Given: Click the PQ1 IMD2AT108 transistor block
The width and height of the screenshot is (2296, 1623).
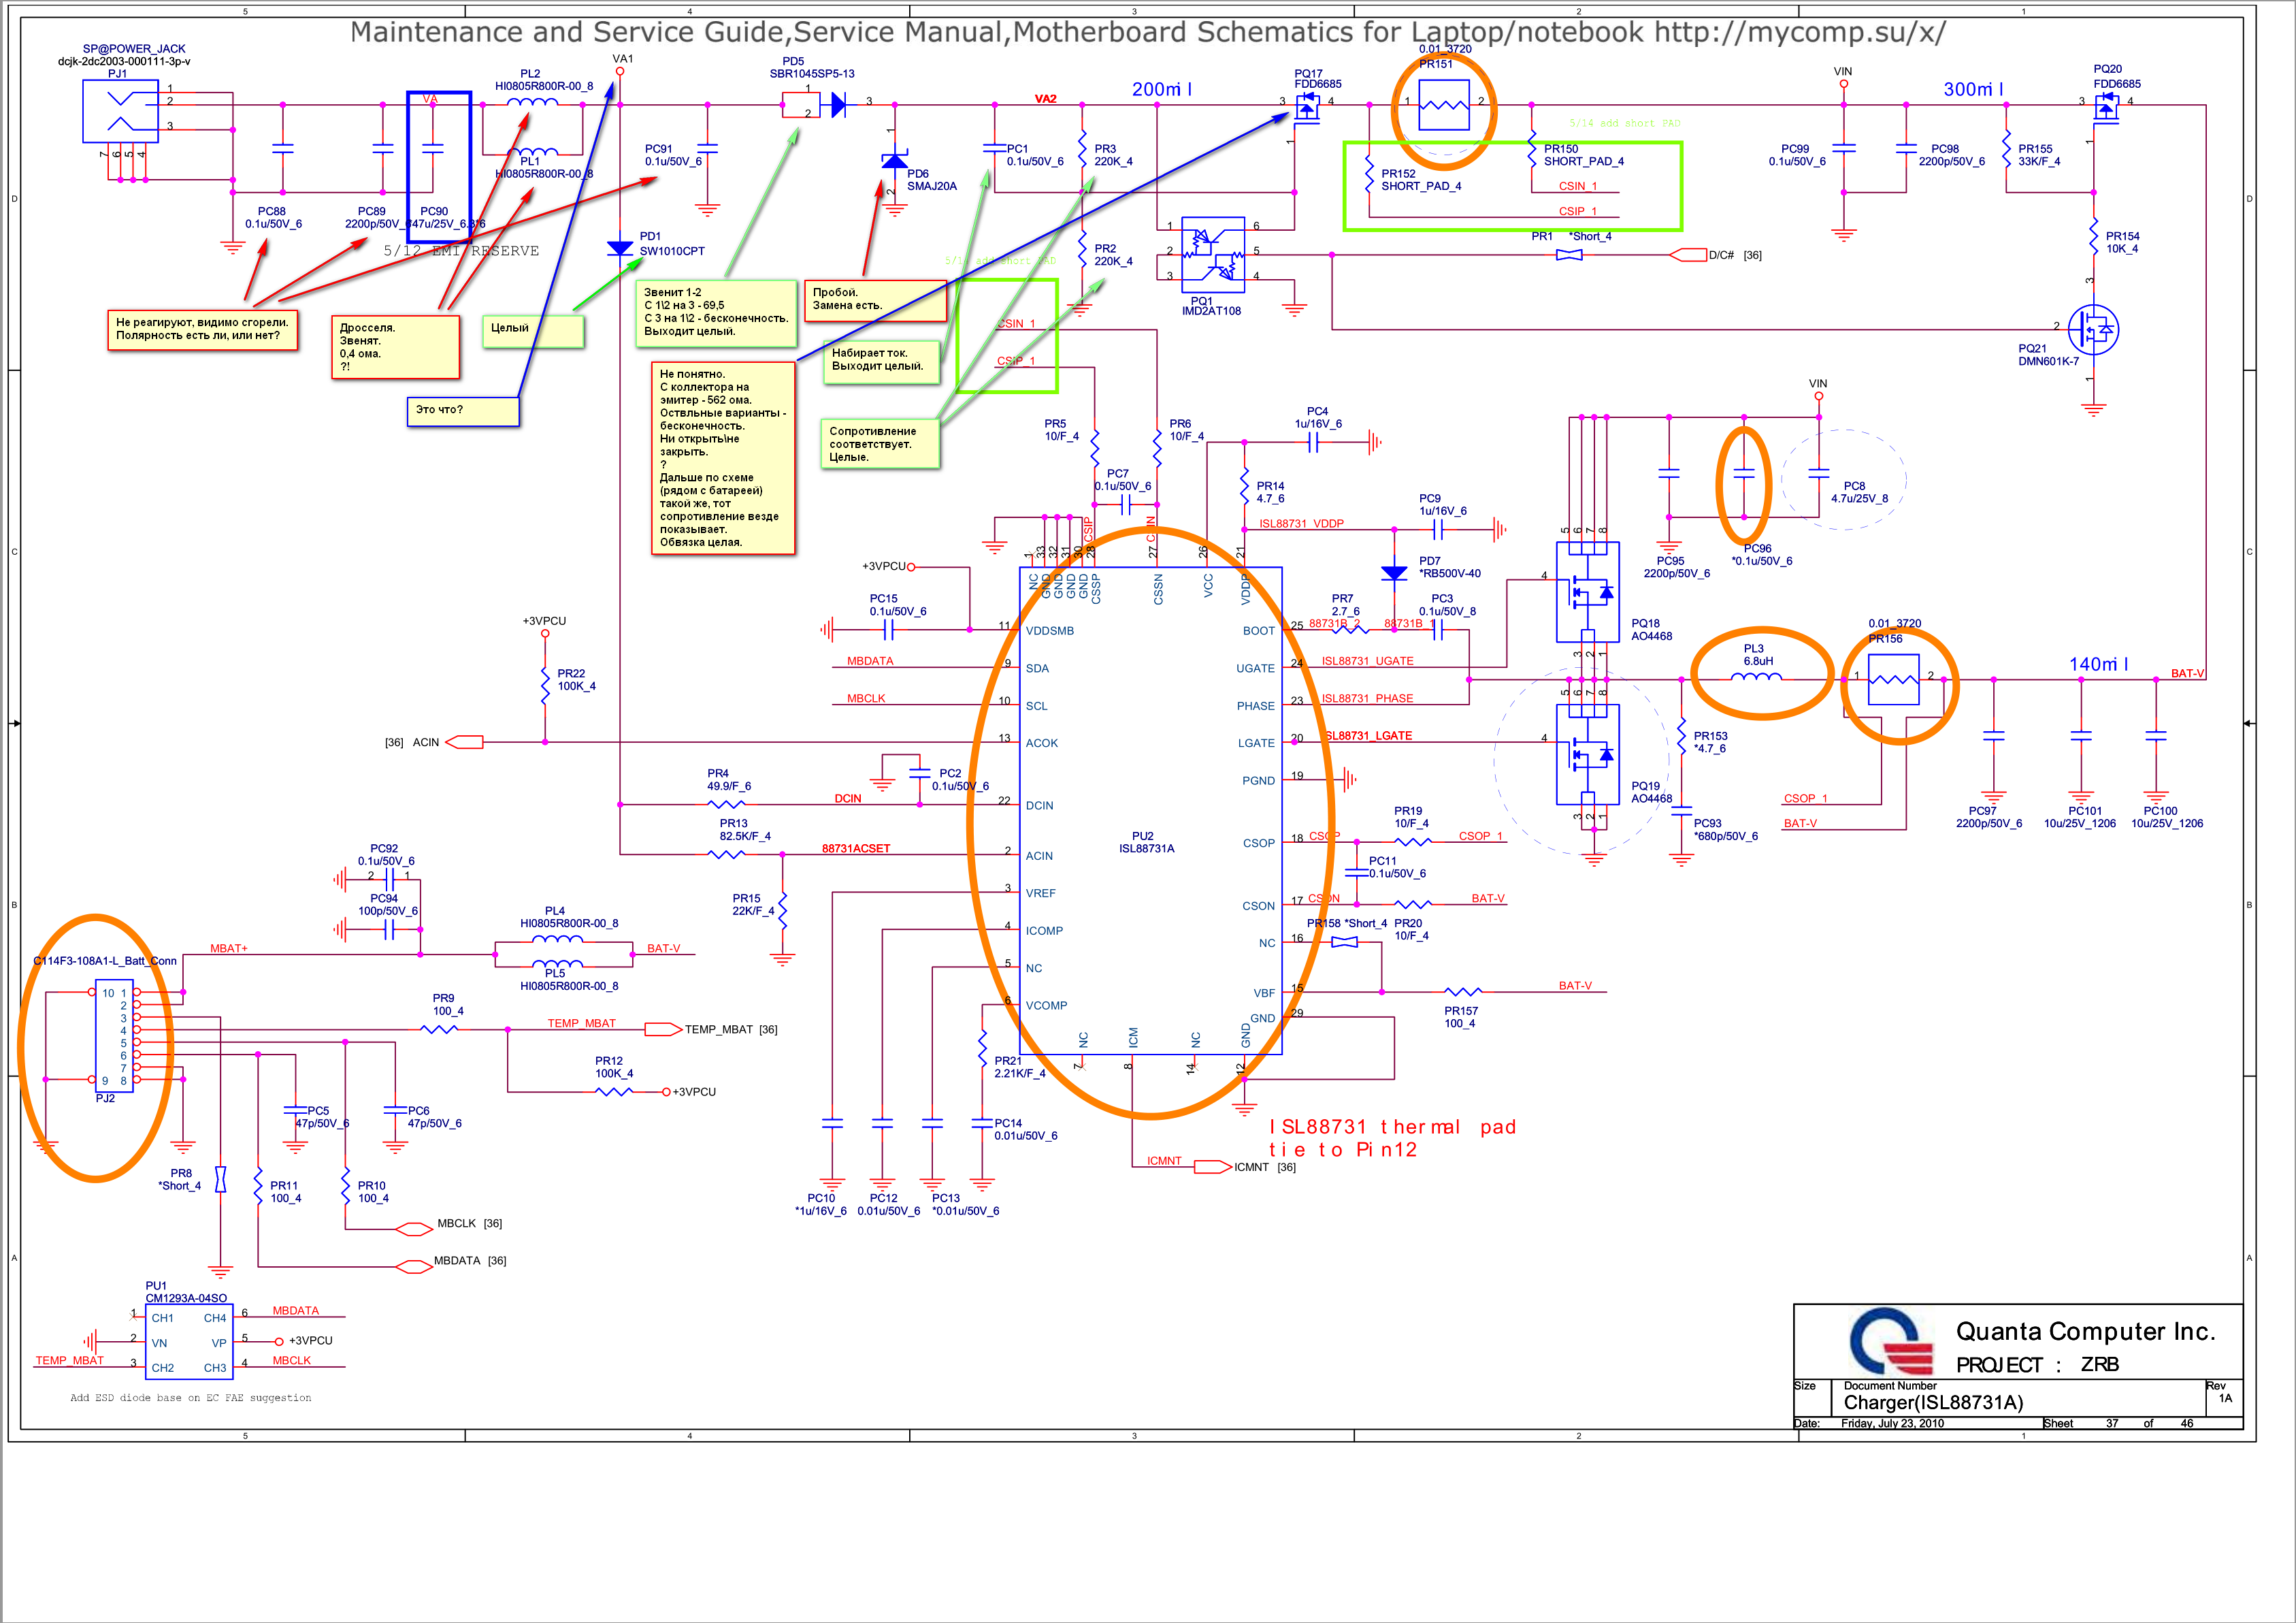Looking at the screenshot, I should point(1213,254).
